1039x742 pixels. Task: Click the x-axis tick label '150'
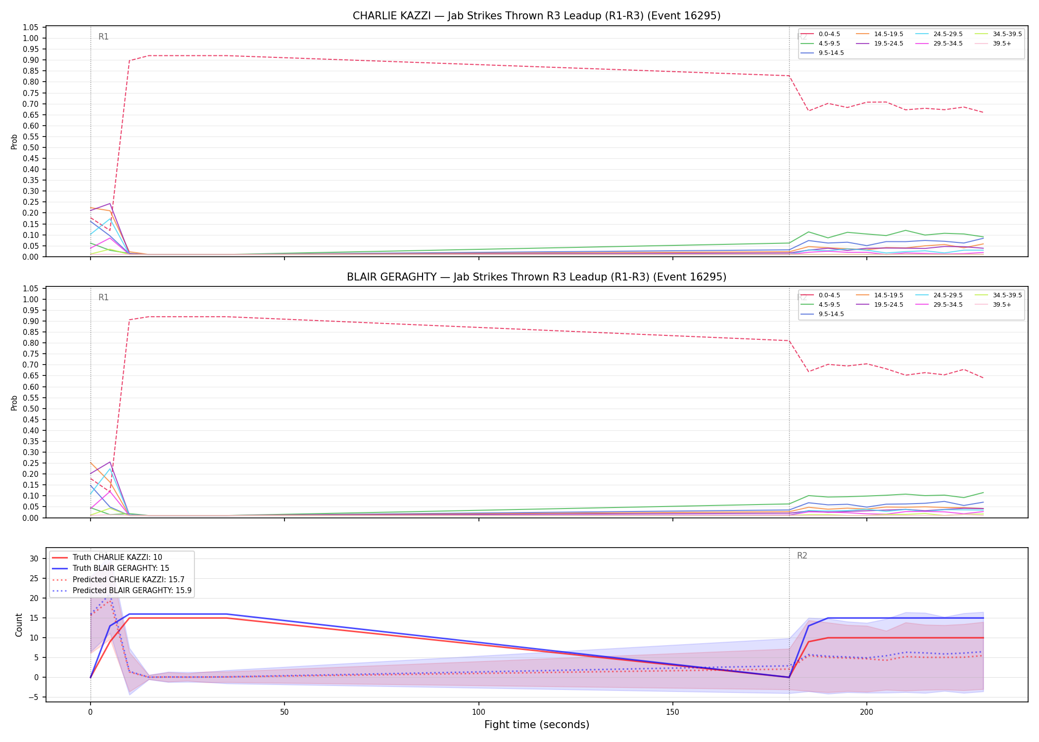tap(672, 712)
